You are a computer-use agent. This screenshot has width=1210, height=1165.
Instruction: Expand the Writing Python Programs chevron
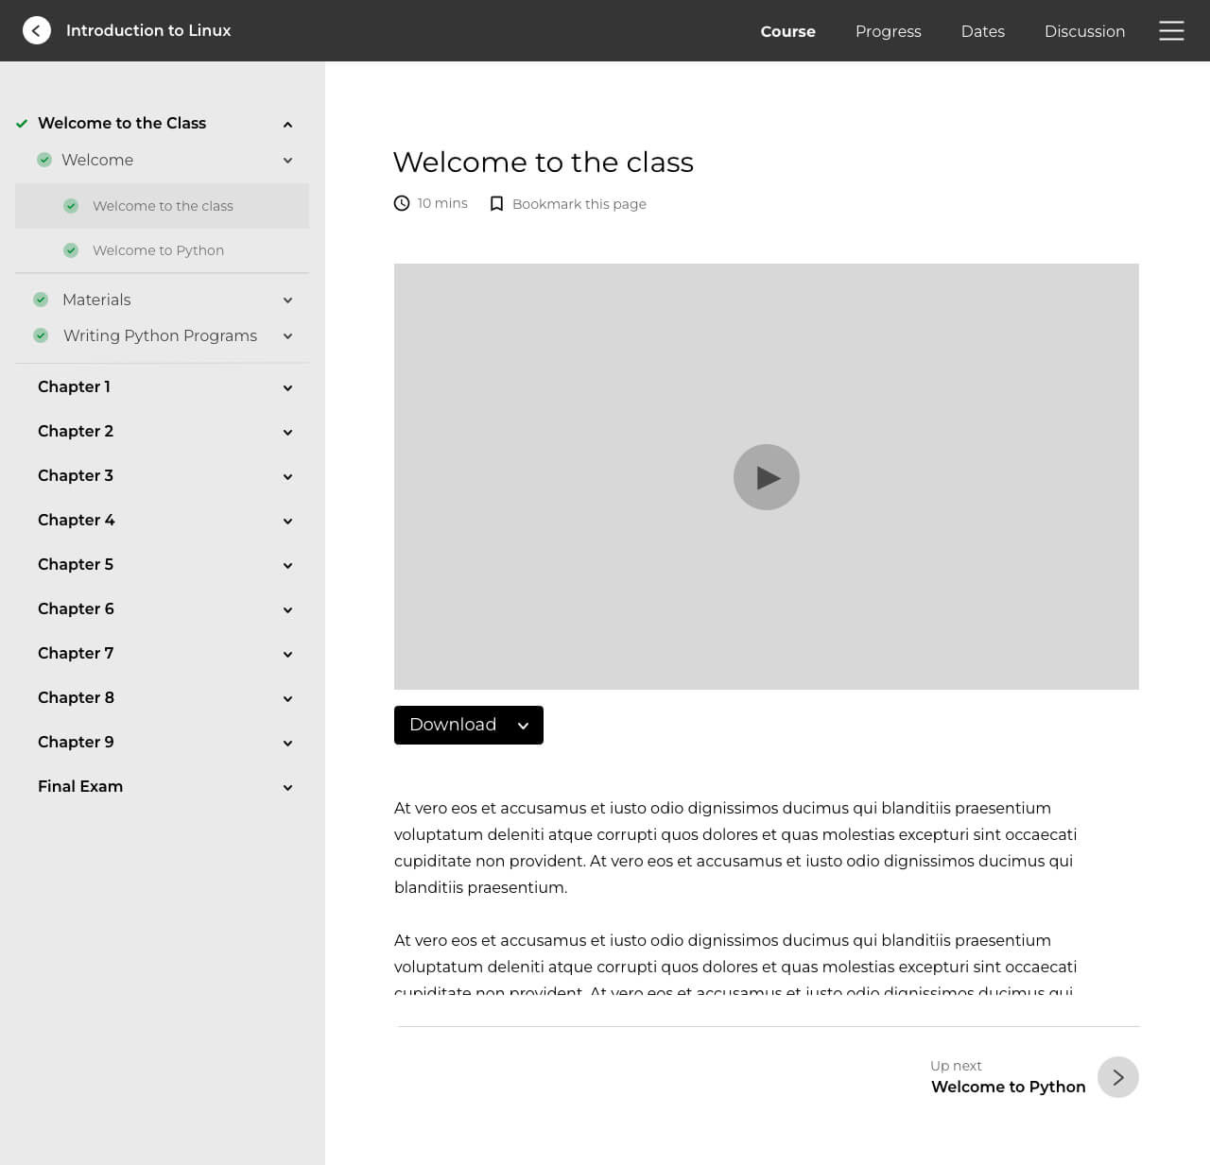pyautogui.click(x=287, y=336)
